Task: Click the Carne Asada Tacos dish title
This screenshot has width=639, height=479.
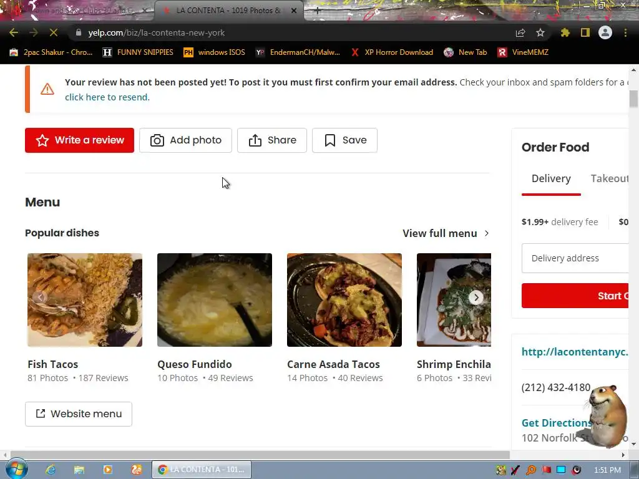Action: [x=333, y=364]
